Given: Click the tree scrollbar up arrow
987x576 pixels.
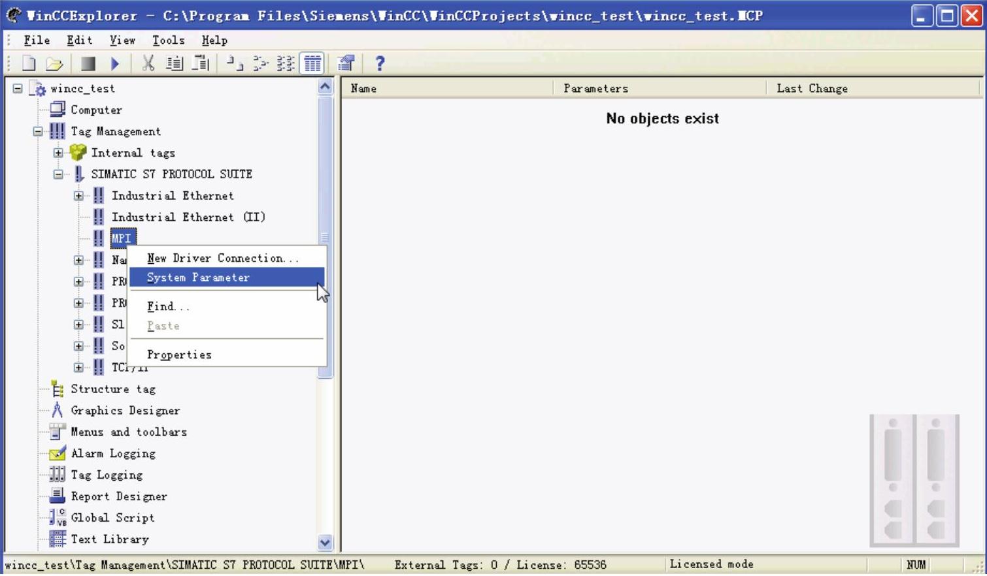Looking at the screenshot, I should coord(325,87).
